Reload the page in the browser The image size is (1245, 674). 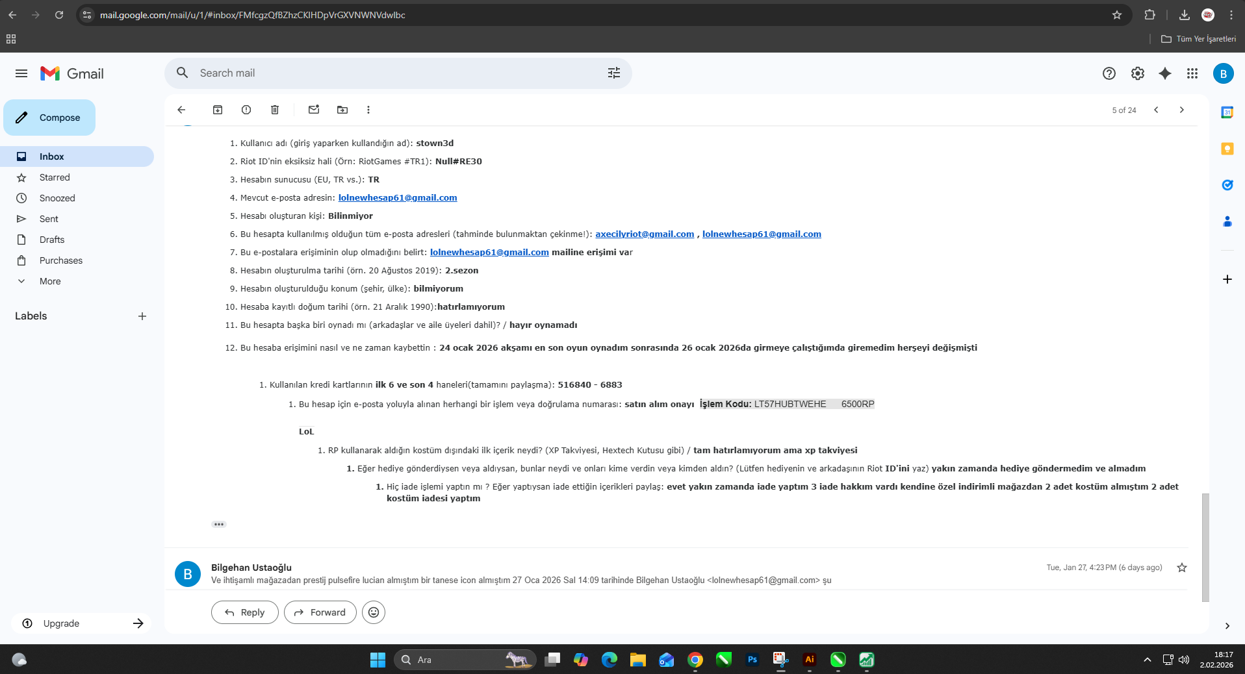pos(59,15)
